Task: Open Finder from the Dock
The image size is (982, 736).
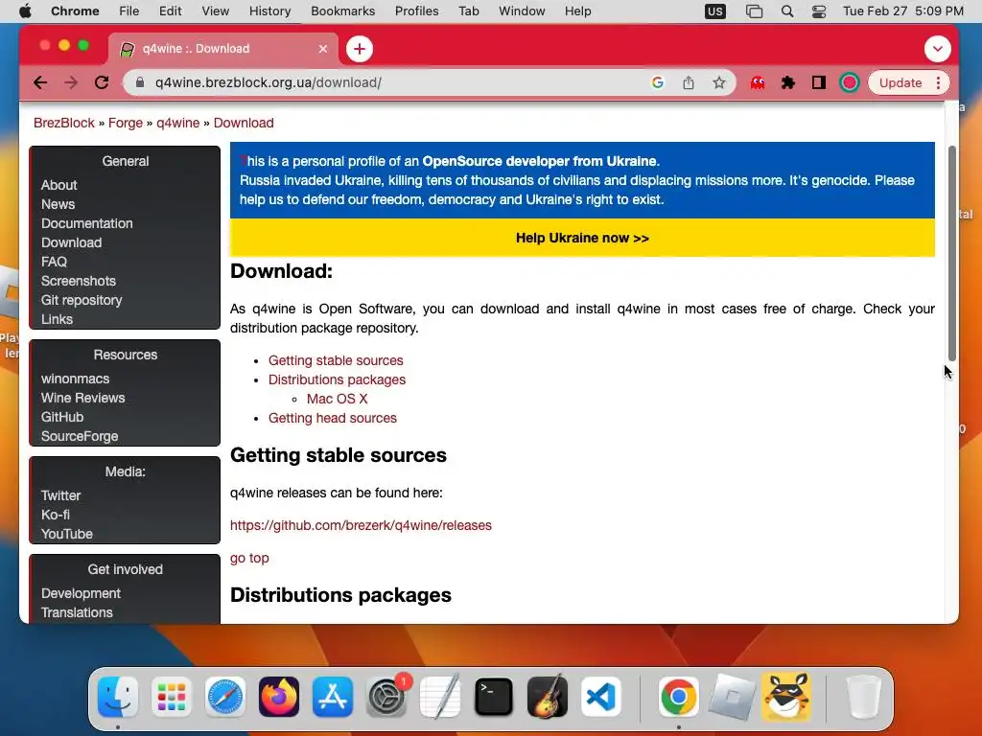Action: point(118,697)
